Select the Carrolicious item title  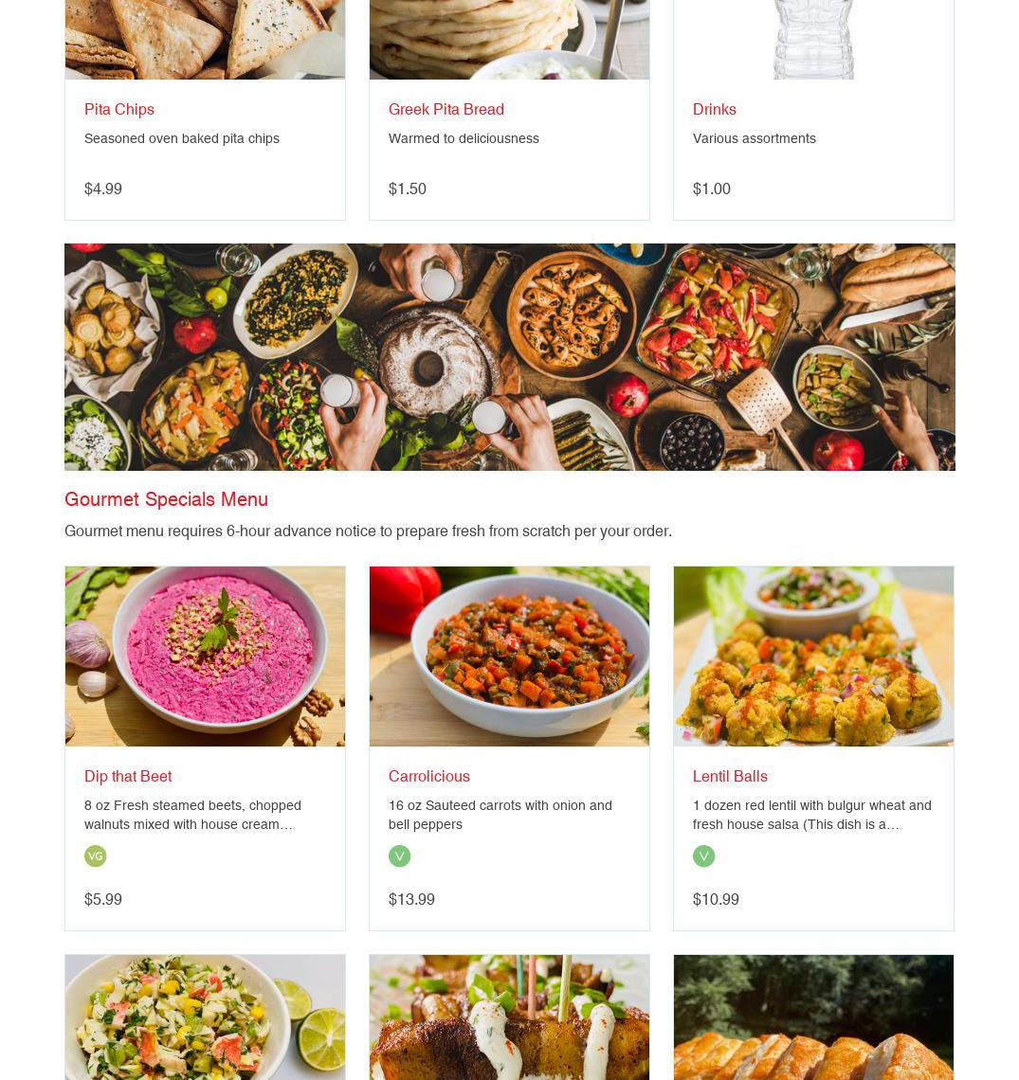pos(429,776)
